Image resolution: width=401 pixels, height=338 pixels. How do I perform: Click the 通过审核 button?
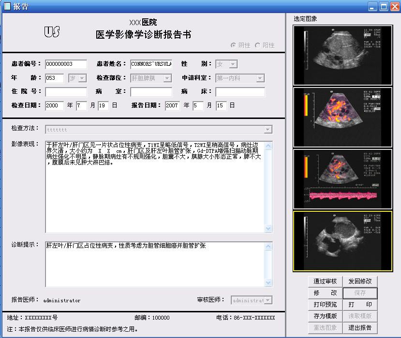tap(326, 281)
